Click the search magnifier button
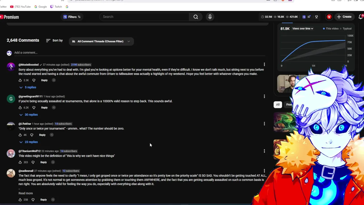This screenshot has height=205, width=364. [x=196, y=17]
